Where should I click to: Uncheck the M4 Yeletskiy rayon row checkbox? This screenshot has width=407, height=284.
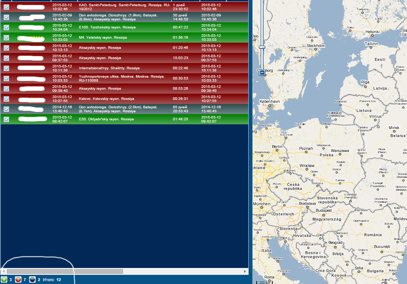[x=6, y=38]
